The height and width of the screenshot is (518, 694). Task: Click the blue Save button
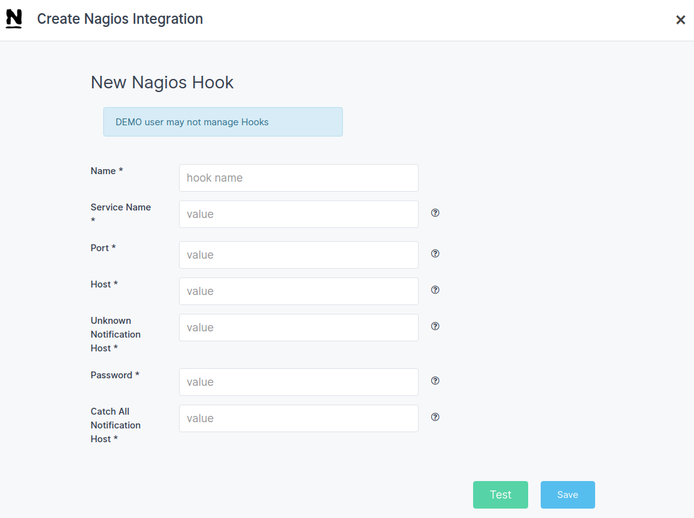click(x=568, y=495)
